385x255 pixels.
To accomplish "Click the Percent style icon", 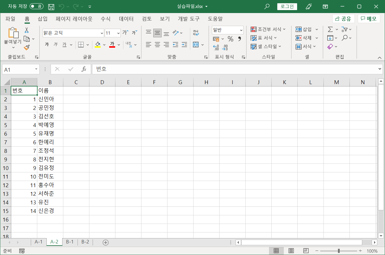I will (x=231, y=39).
